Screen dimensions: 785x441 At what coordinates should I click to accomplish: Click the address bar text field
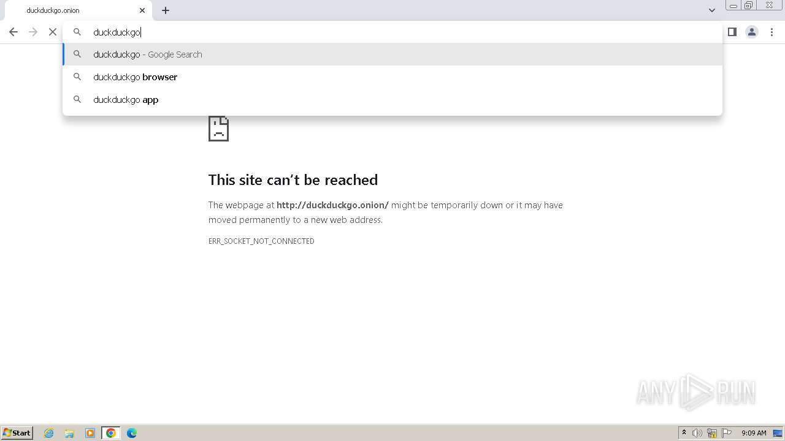point(392,32)
